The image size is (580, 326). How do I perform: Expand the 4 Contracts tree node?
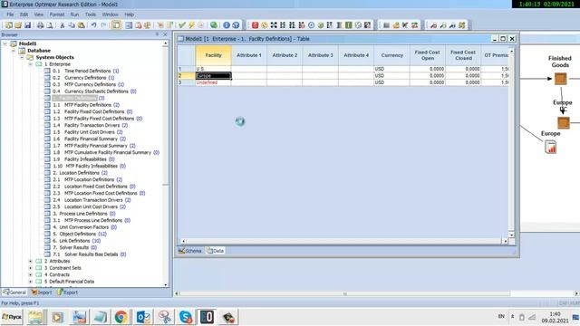click(30, 274)
